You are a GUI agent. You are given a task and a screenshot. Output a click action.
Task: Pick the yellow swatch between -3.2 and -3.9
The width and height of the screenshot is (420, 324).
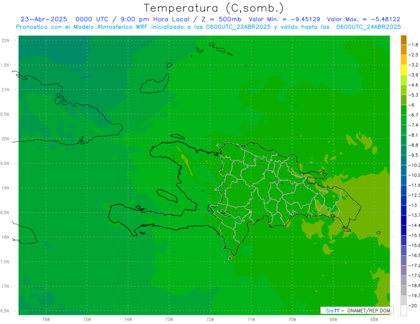click(404, 70)
